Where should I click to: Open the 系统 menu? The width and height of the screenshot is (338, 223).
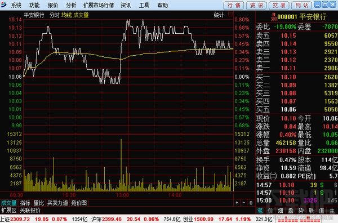16,5
